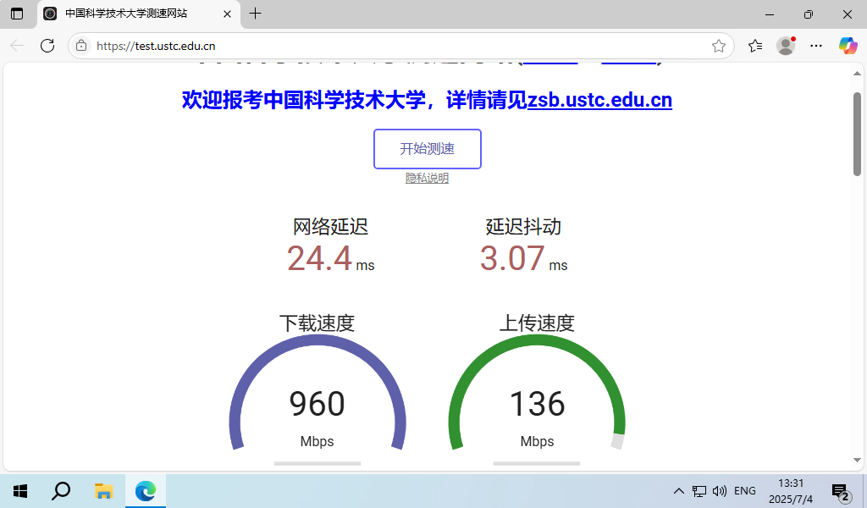Click the scrollbar up arrow

coord(857,74)
